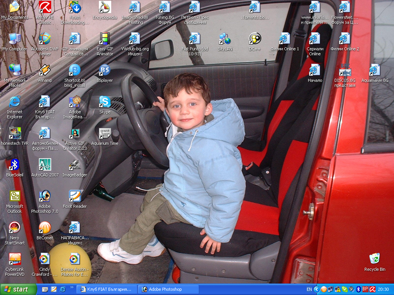Open the AutoCAD 2007 shortcut
394x295 pixels.
coord(45,165)
